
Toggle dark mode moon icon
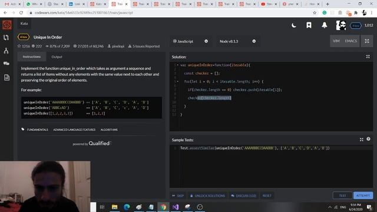(294, 25)
